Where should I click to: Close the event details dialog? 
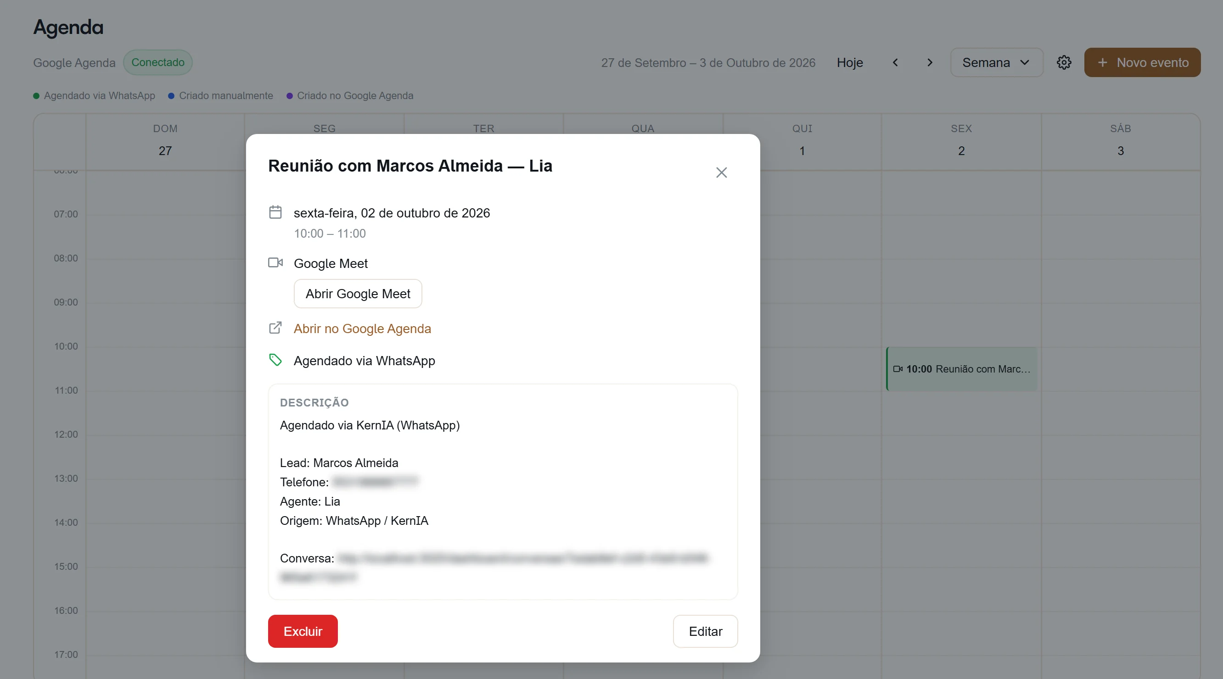pos(721,172)
